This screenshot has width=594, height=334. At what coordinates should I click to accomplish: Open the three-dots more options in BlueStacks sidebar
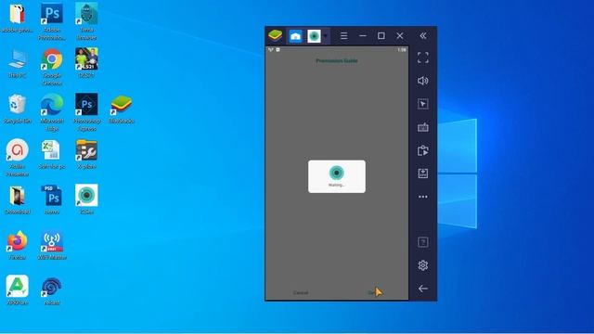point(423,197)
